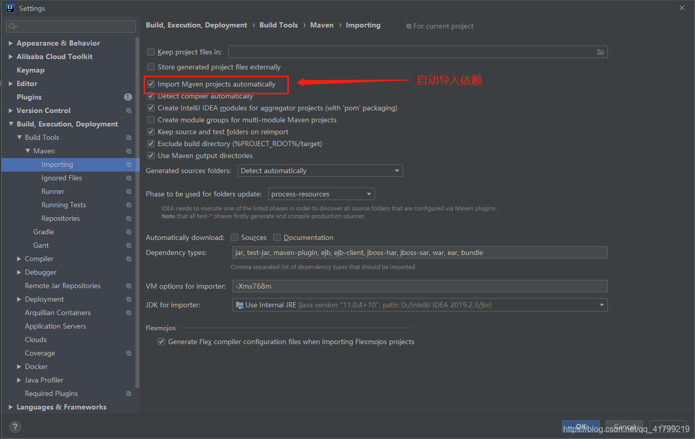Click the project-level icon beside Deployment

click(129, 299)
